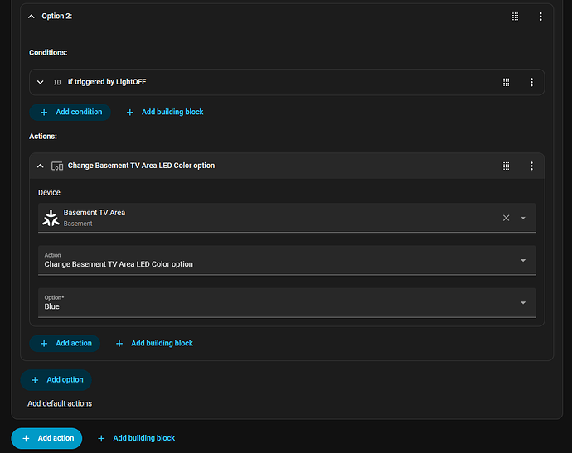The width and height of the screenshot is (572, 453).
Task: Open the LightOFF condition three-dot menu
Action: pos(531,82)
